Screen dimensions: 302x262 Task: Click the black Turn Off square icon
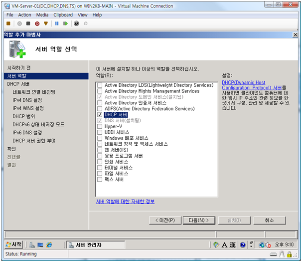[28, 23]
